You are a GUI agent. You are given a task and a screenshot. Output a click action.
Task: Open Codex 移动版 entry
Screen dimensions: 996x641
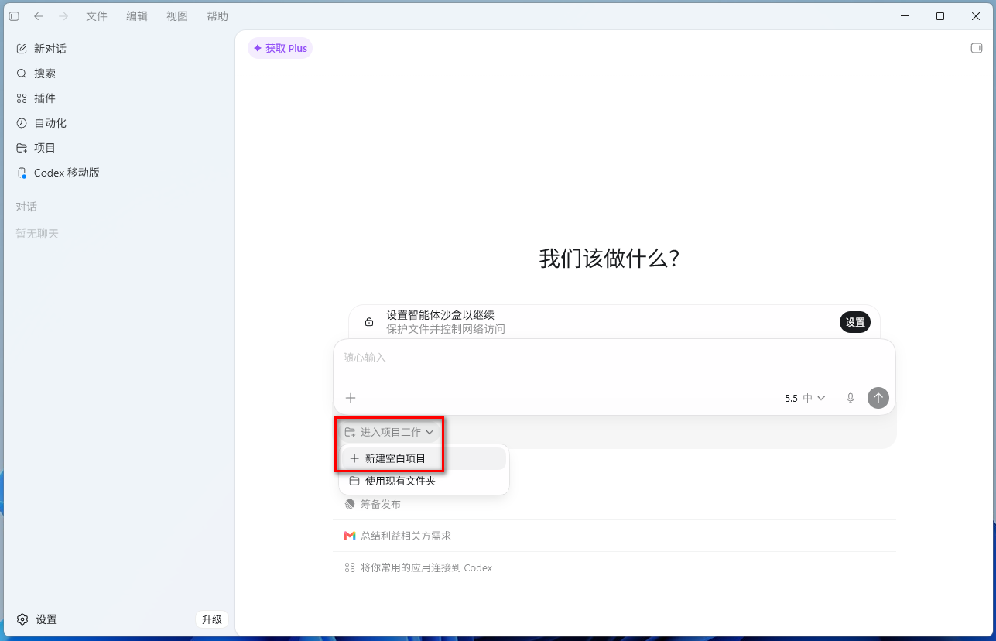point(118,173)
